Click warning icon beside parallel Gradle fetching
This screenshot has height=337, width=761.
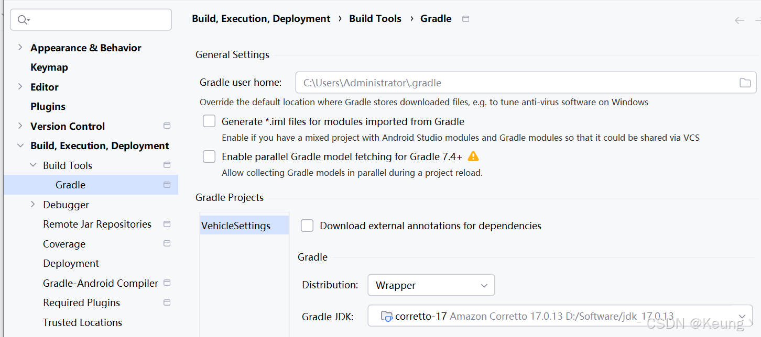coord(473,156)
